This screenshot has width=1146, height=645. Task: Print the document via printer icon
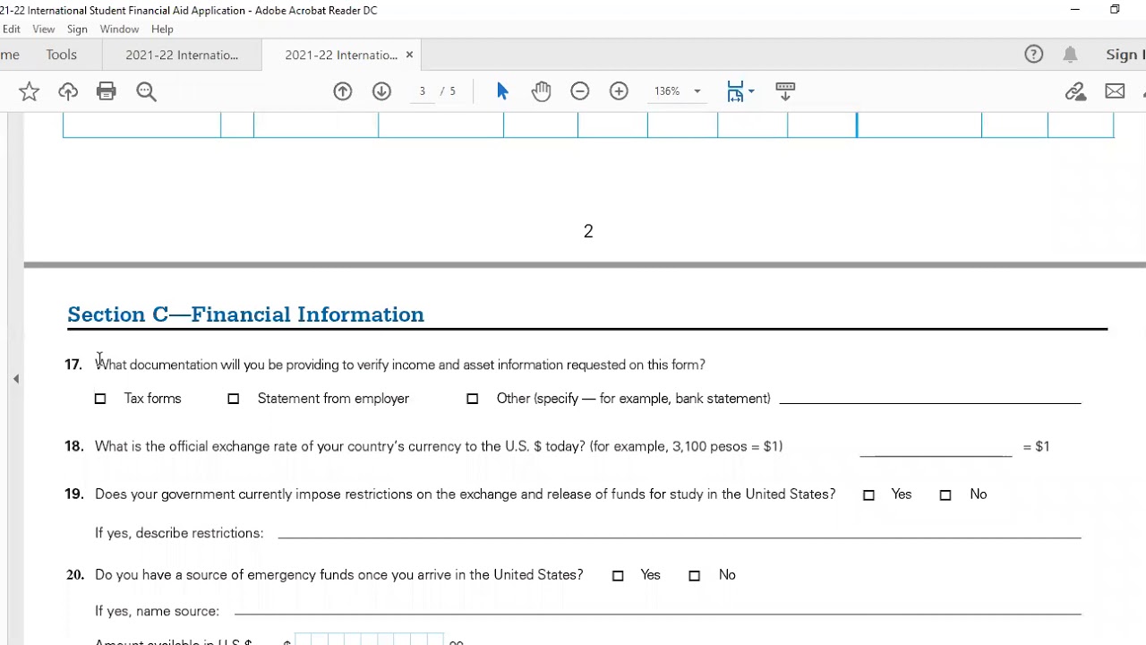point(107,91)
